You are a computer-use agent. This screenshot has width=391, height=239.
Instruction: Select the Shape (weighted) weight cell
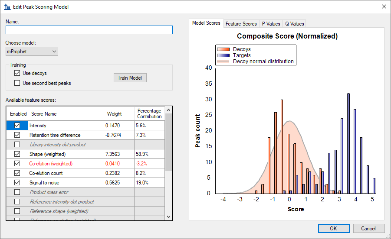coord(118,154)
